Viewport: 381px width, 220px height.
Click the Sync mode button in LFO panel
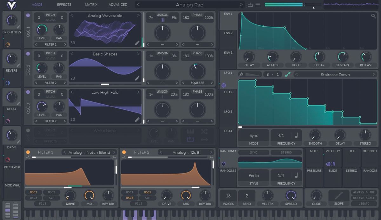(x=253, y=135)
